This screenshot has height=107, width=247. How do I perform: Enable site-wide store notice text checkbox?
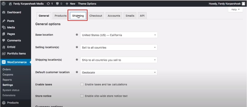[82, 96]
